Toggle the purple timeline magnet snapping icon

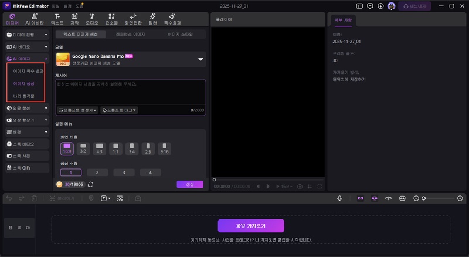(374, 198)
